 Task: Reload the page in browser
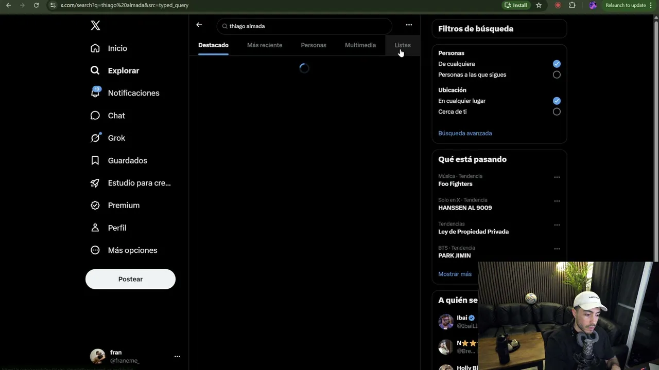tap(36, 5)
